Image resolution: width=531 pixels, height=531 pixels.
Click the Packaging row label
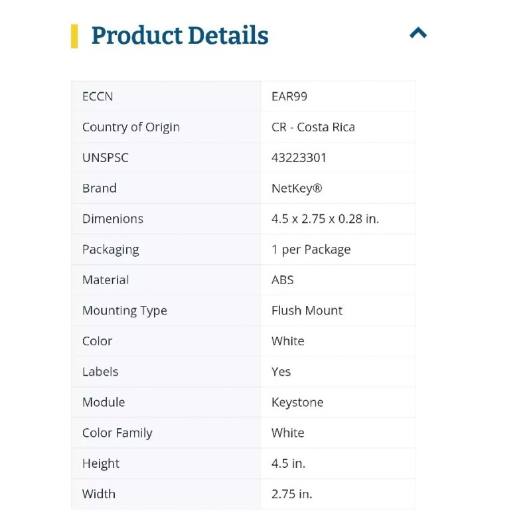[111, 250]
